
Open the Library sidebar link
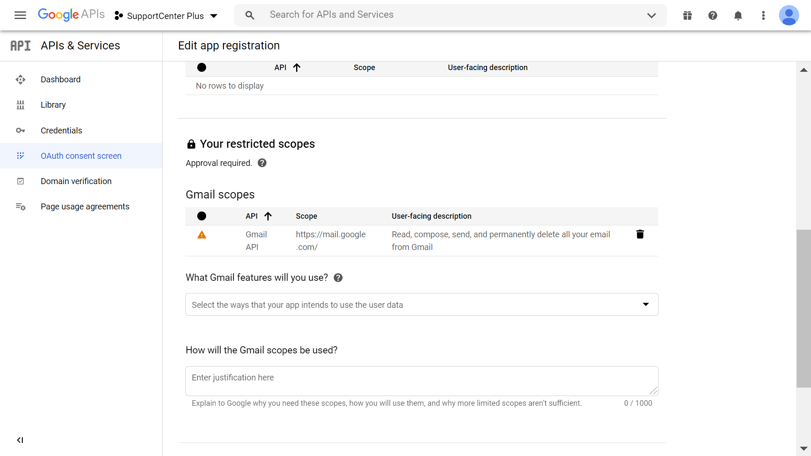click(x=53, y=105)
